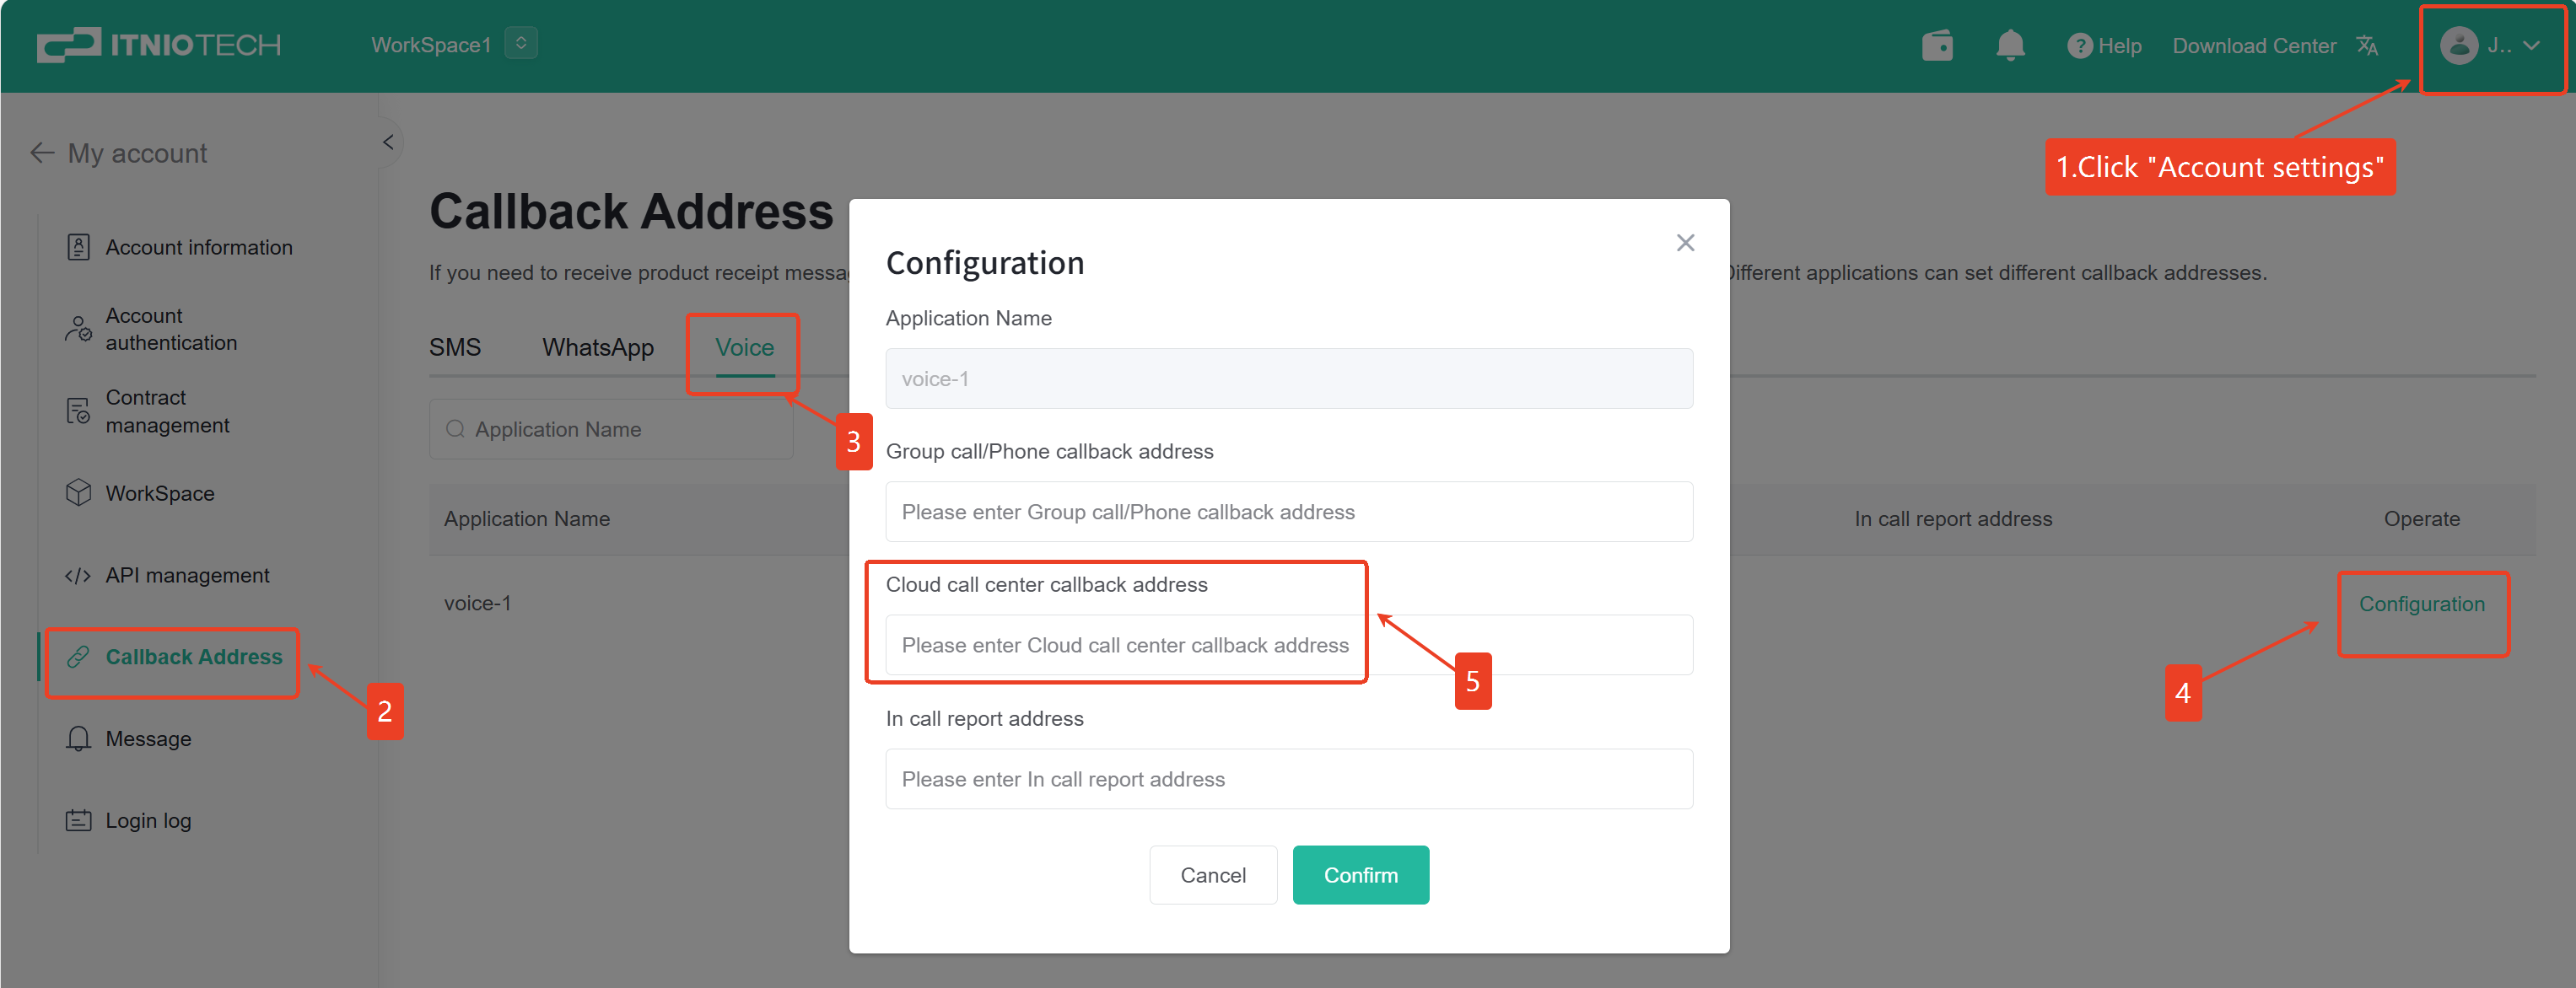2576x988 pixels.
Task: Expand the WorkSpace1 switcher
Action: coord(521,44)
